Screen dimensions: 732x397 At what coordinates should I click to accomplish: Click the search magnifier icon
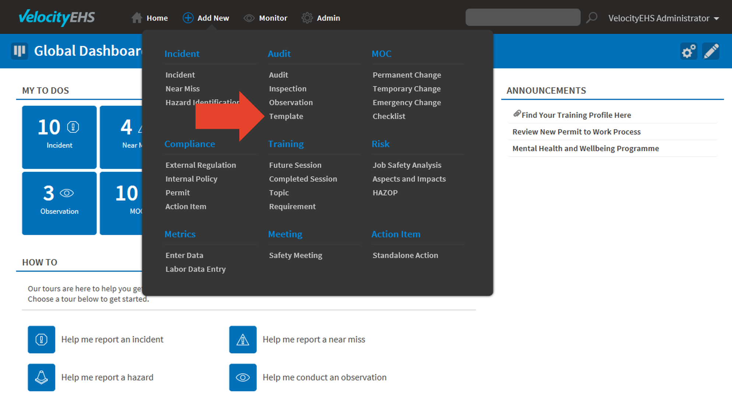(x=591, y=18)
